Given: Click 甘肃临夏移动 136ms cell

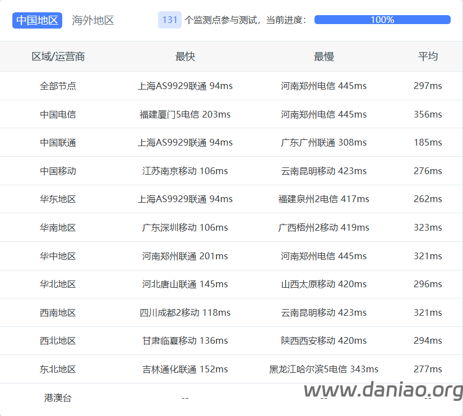Looking at the screenshot, I should coord(185,341).
